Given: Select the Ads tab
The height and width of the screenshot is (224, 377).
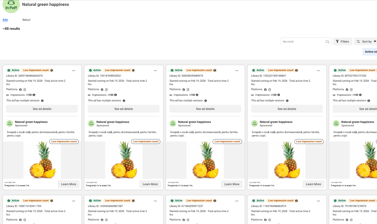Looking at the screenshot, I should click(x=5, y=20).
